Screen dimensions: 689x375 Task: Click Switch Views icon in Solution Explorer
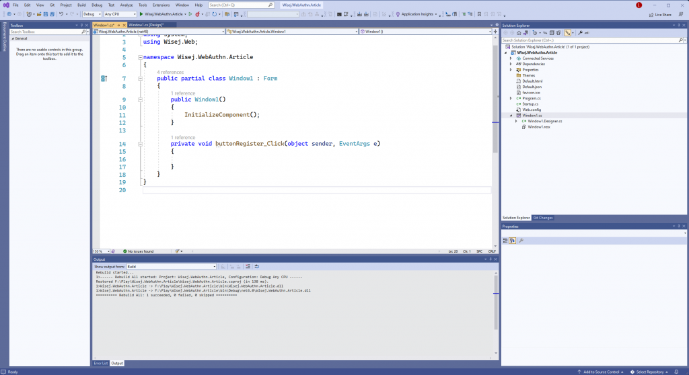tap(525, 33)
